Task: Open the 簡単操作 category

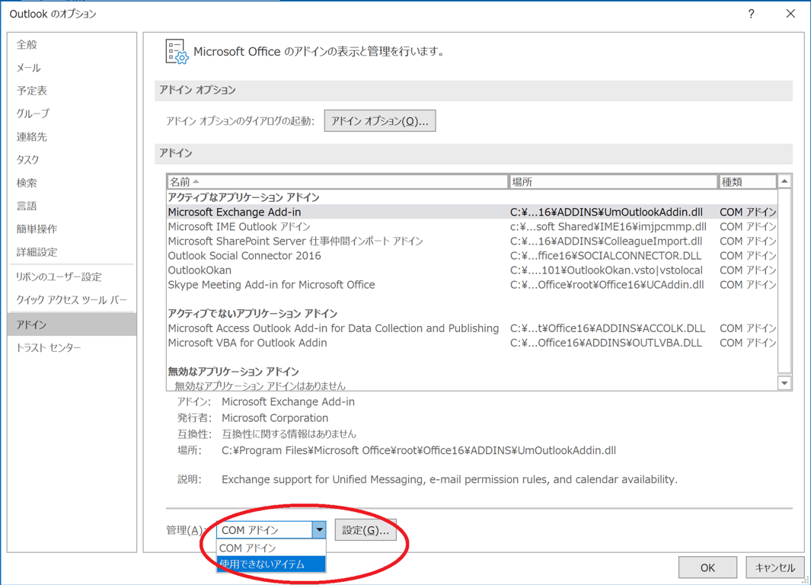Action: pos(72,229)
